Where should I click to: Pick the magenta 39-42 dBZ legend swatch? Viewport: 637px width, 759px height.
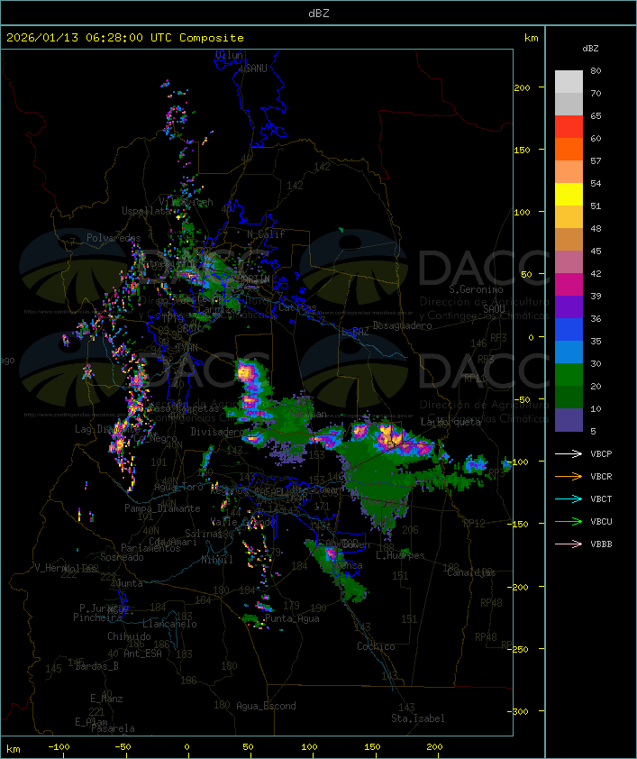(569, 285)
